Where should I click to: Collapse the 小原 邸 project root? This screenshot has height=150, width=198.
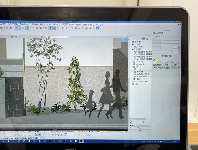131,42
